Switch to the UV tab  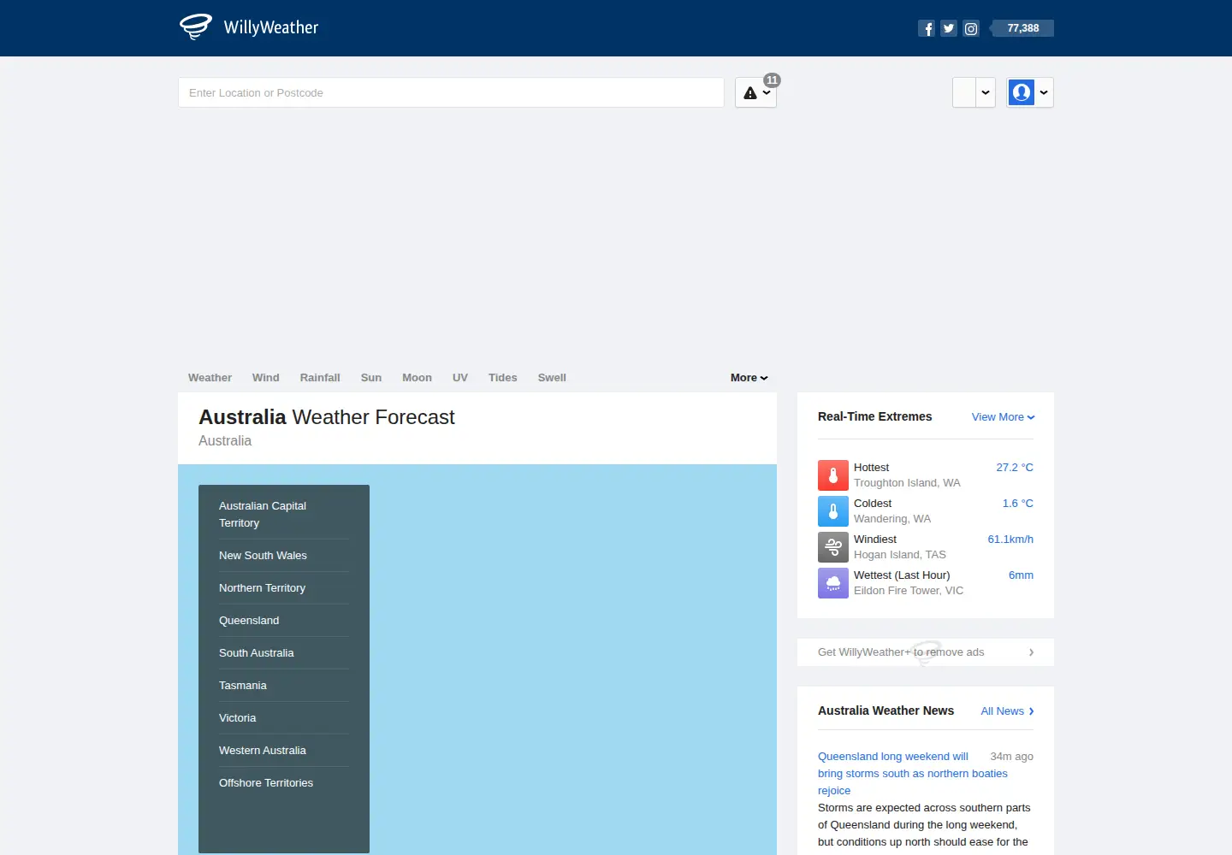tap(460, 377)
